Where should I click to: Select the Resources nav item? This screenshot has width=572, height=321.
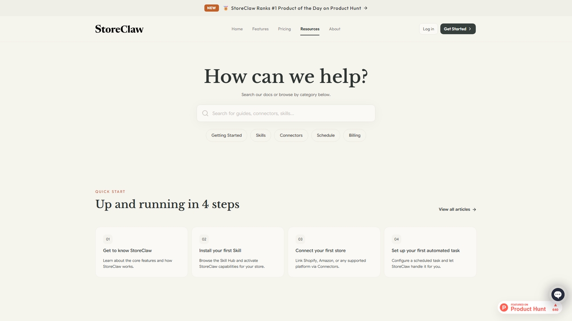pos(310,29)
